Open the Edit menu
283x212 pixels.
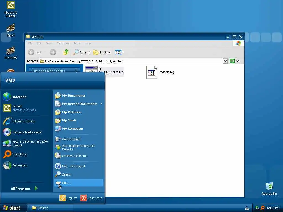coord(39,43)
